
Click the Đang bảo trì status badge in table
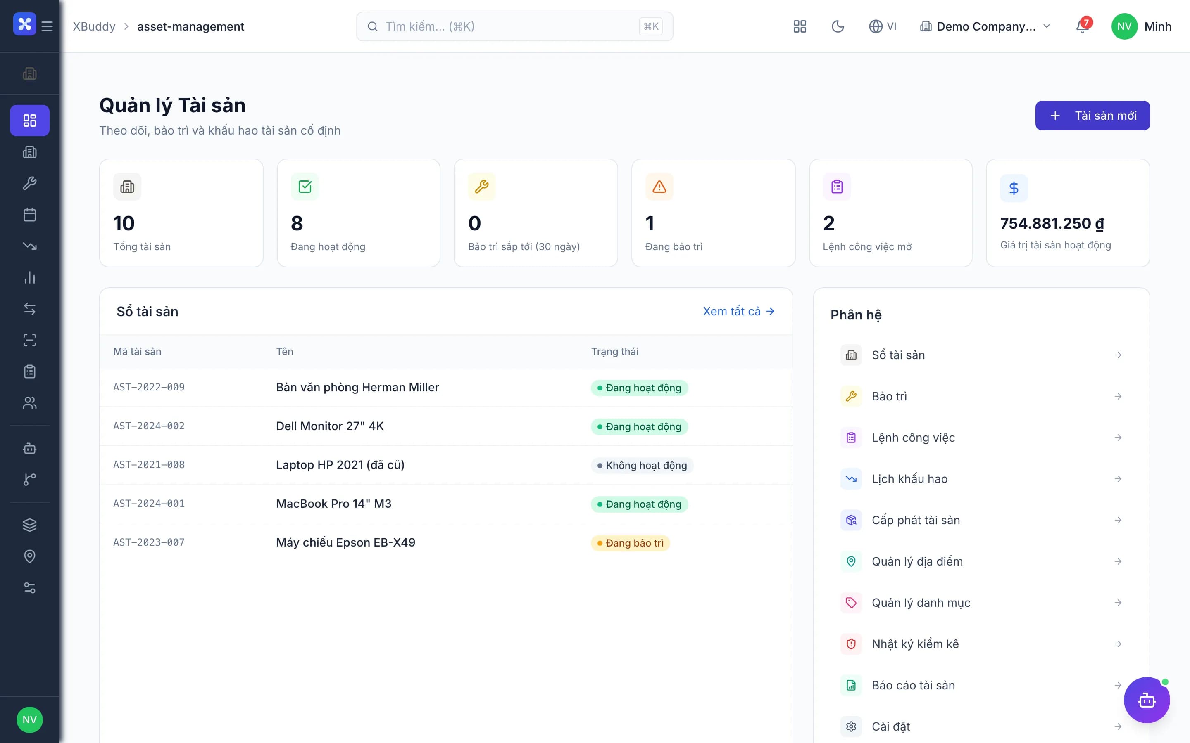[x=630, y=543]
